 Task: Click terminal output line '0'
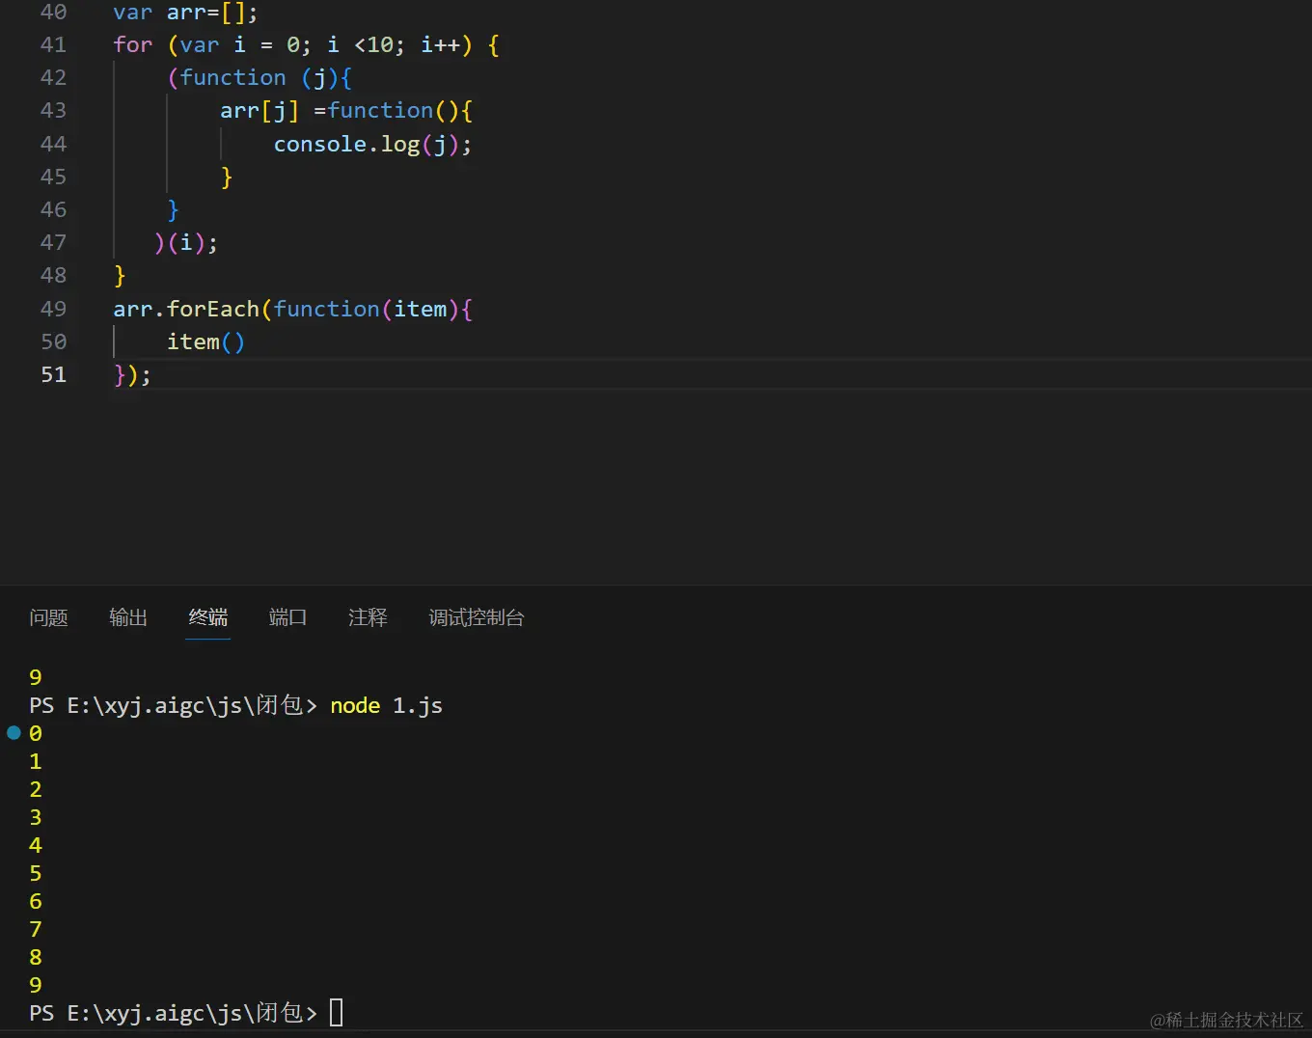[x=36, y=733]
